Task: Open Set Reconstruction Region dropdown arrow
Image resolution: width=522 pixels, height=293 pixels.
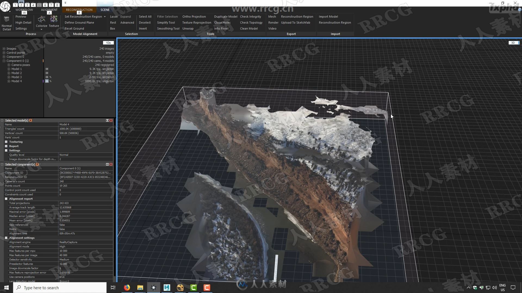Action: (105, 17)
